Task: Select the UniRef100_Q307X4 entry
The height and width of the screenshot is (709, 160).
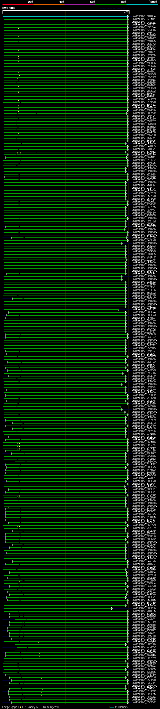Action: [143, 27]
